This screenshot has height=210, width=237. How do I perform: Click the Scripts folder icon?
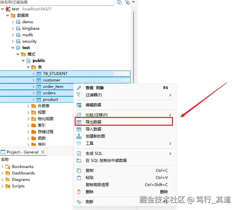tap(8, 186)
